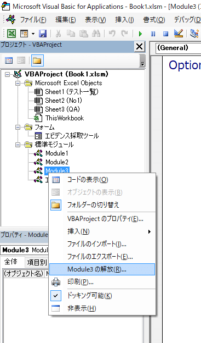The width and height of the screenshot is (201, 343).
Task: Click the Module3 object combo box in properties
Action: 25,250
